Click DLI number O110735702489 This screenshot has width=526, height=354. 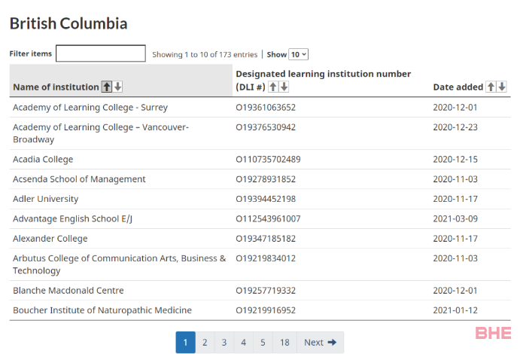268,159
